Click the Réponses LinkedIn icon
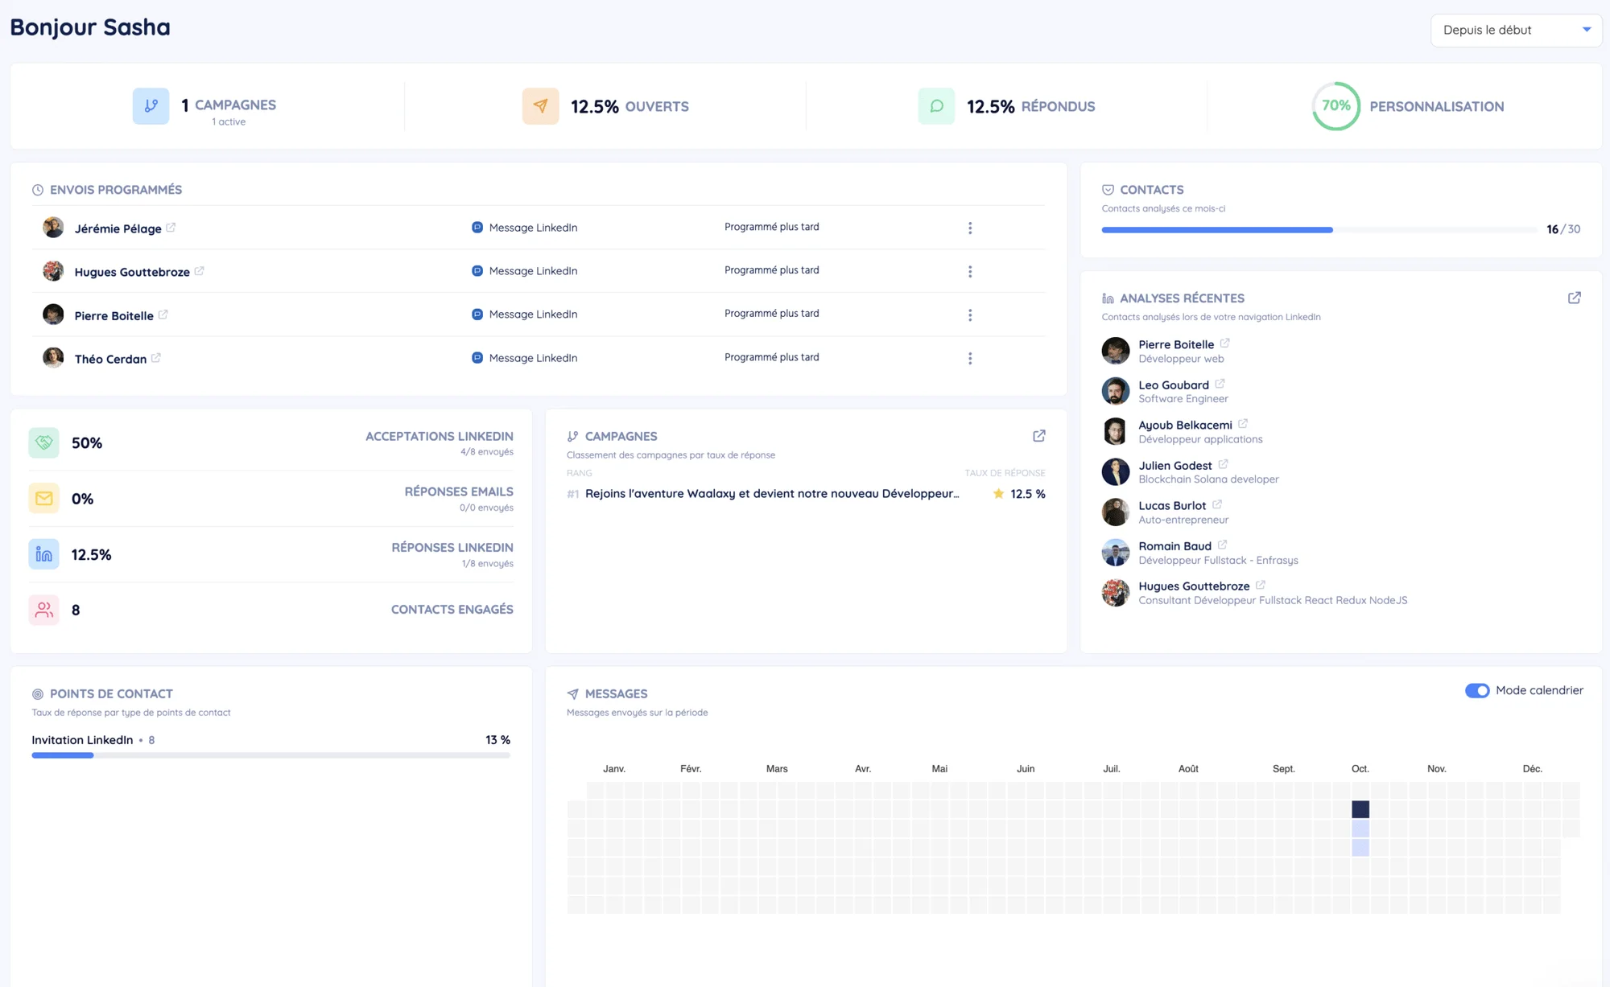Viewport: 1610px width, 987px height. (x=43, y=554)
